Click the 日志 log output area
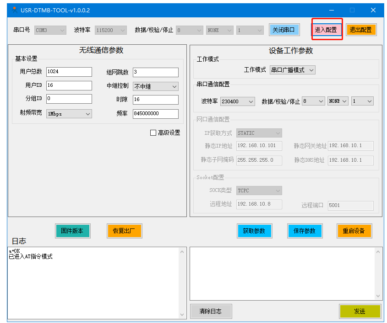Image resolution: width=387 pixels, height=323 pixels. point(93,283)
